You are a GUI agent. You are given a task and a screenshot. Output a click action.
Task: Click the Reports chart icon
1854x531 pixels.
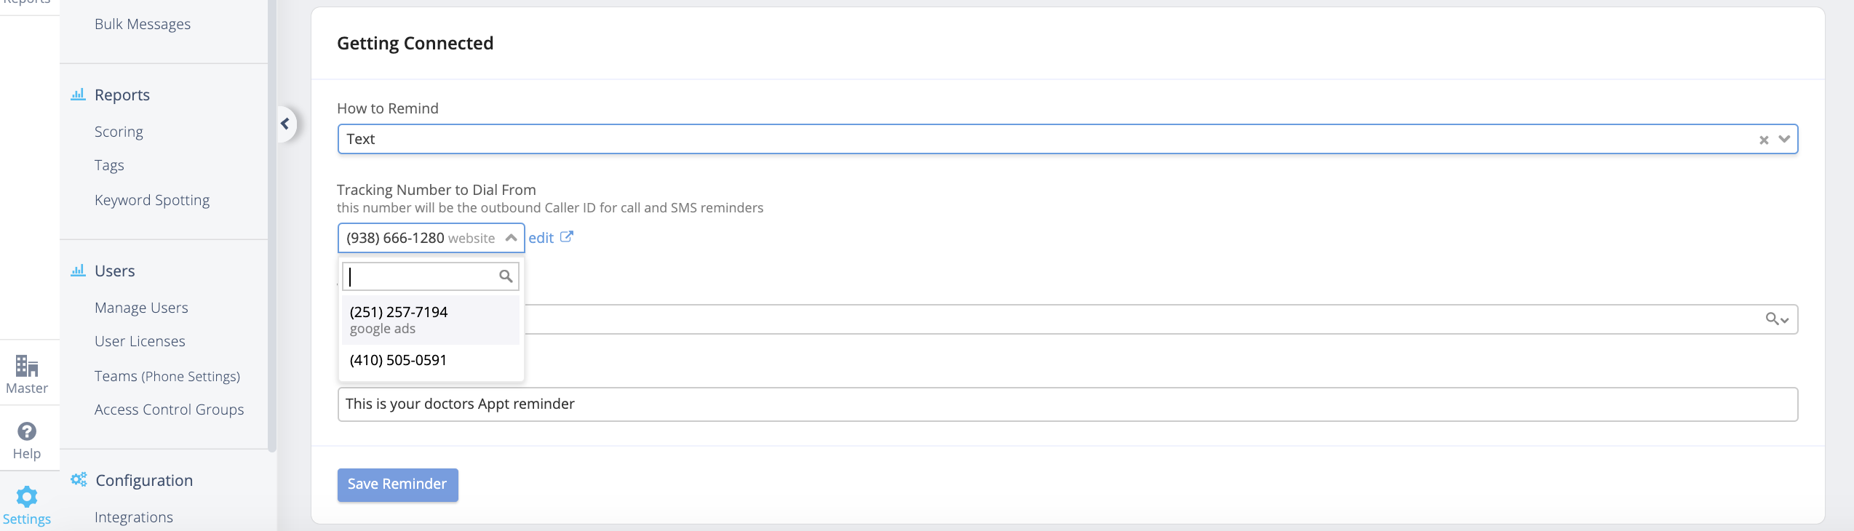(x=78, y=95)
